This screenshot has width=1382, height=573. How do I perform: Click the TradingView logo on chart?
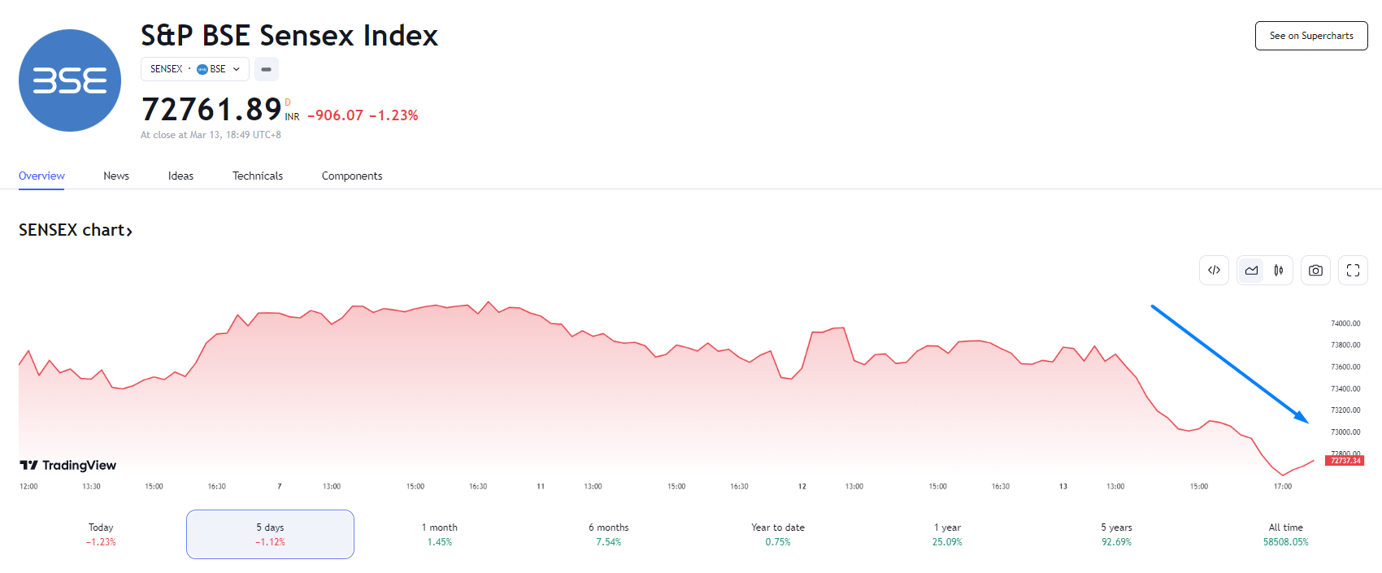tap(68, 465)
